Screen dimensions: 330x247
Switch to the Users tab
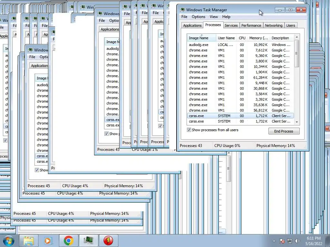tap(290, 25)
